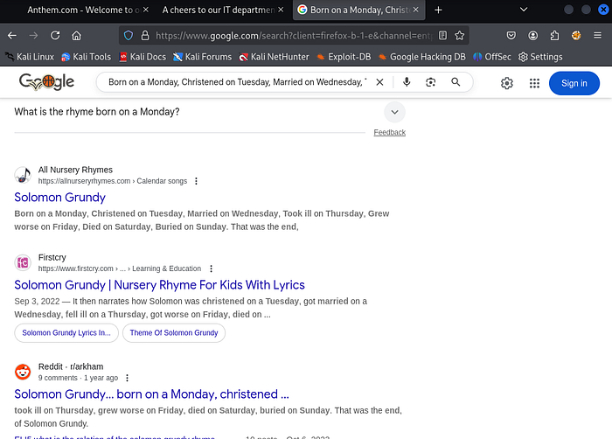Open the Google apps grid

(534, 83)
